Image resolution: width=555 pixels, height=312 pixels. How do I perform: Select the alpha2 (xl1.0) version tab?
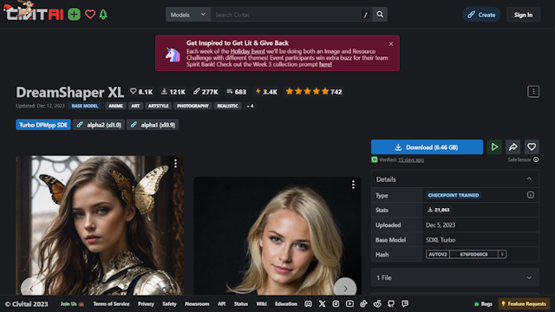[99, 125]
